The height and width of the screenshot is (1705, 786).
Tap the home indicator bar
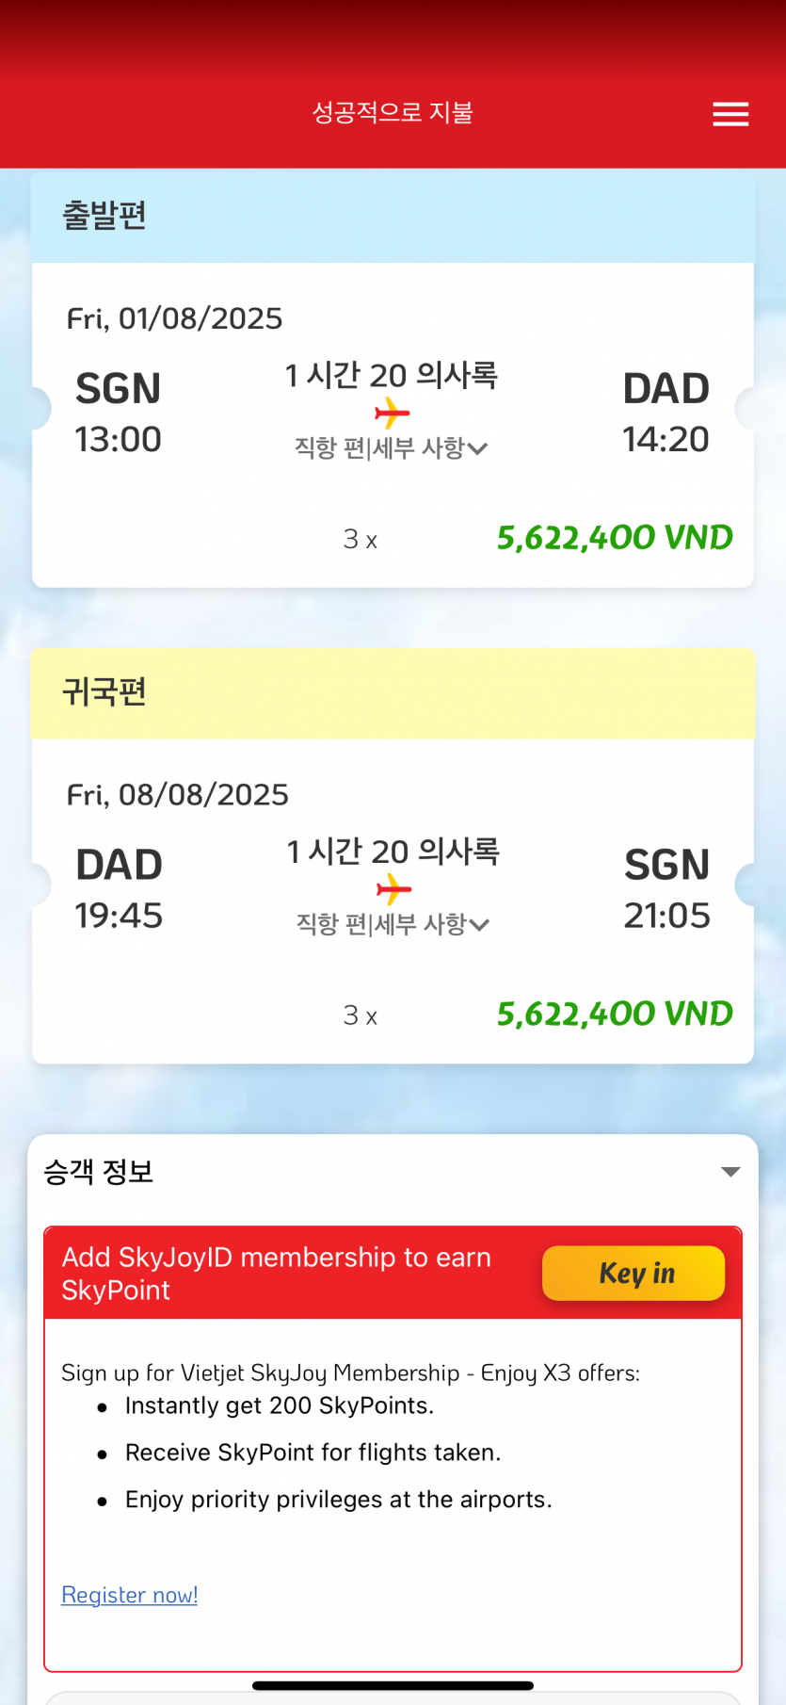click(x=393, y=1685)
